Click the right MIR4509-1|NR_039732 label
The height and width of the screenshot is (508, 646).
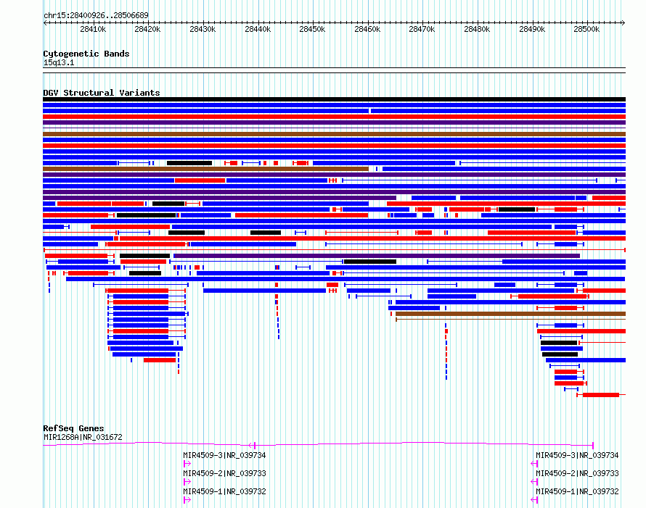click(x=577, y=491)
